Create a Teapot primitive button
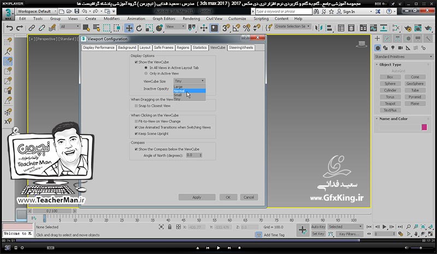437x254 pixels. click(390, 104)
